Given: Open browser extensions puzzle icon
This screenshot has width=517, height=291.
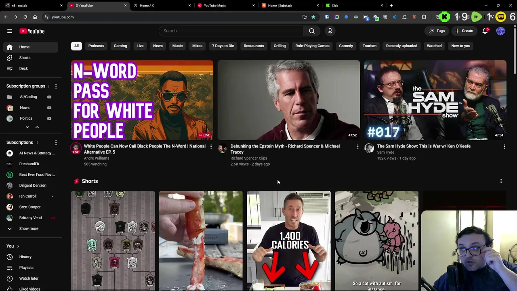Looking at the screenshot, I should pos(424,17).
